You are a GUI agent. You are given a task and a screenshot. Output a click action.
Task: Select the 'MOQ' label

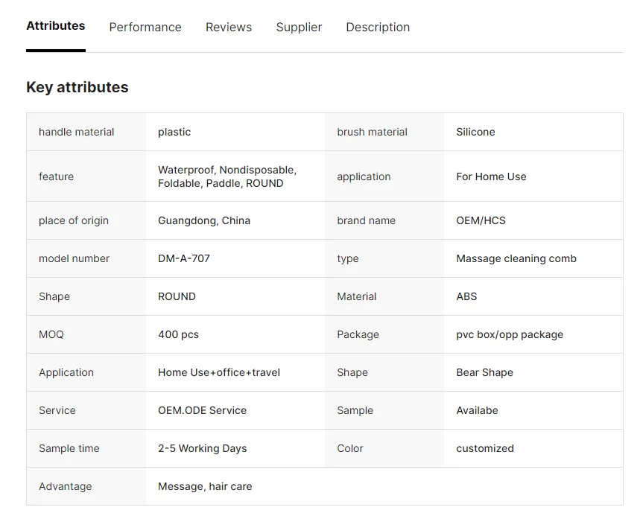coord(51,334)
